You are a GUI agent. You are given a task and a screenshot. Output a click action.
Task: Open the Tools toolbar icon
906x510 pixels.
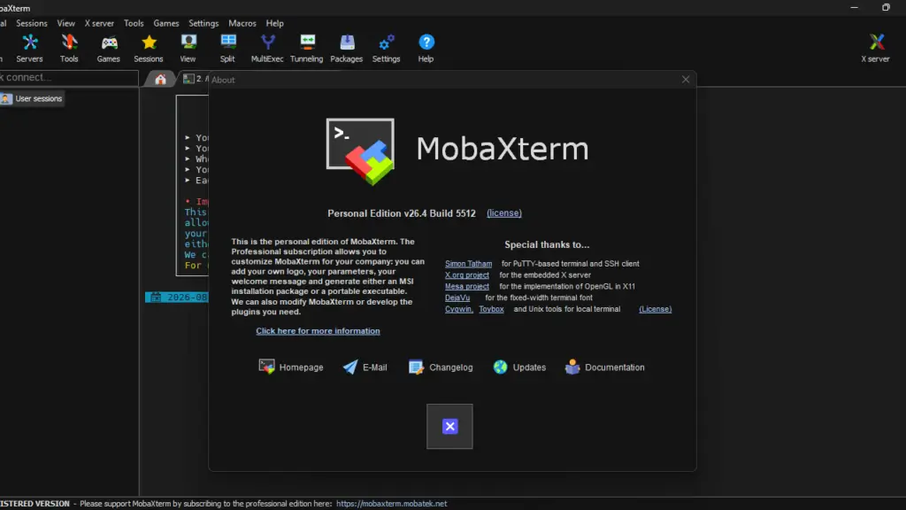[x=69, y=42]
